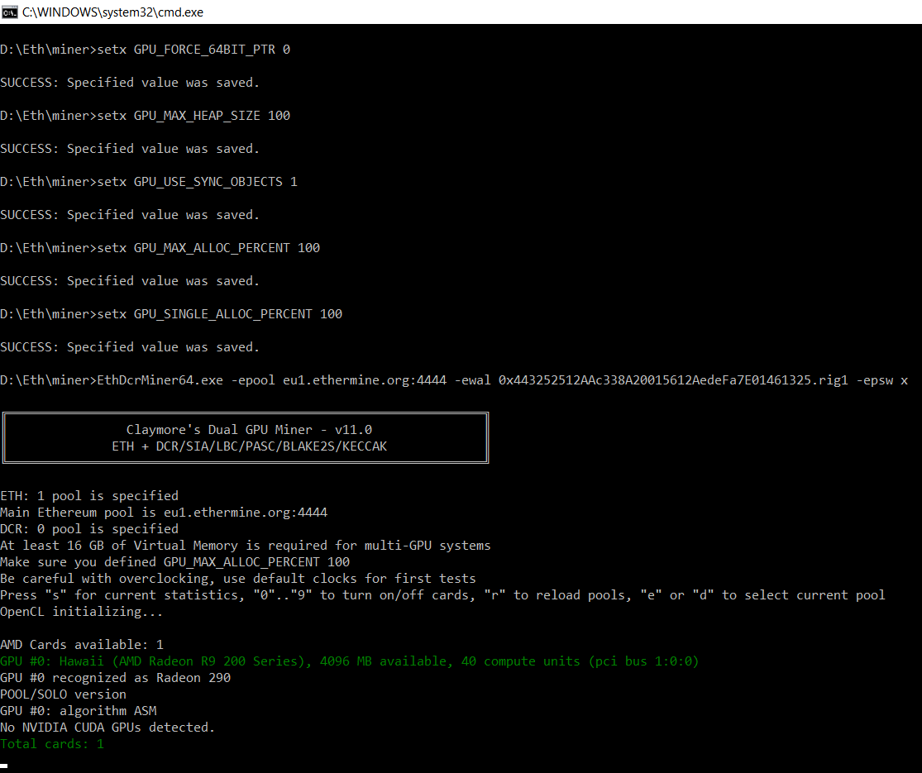Click the '16 GB of Virtual Memory' line
This screenshot has width=922, height=773.
pos(246,546)
